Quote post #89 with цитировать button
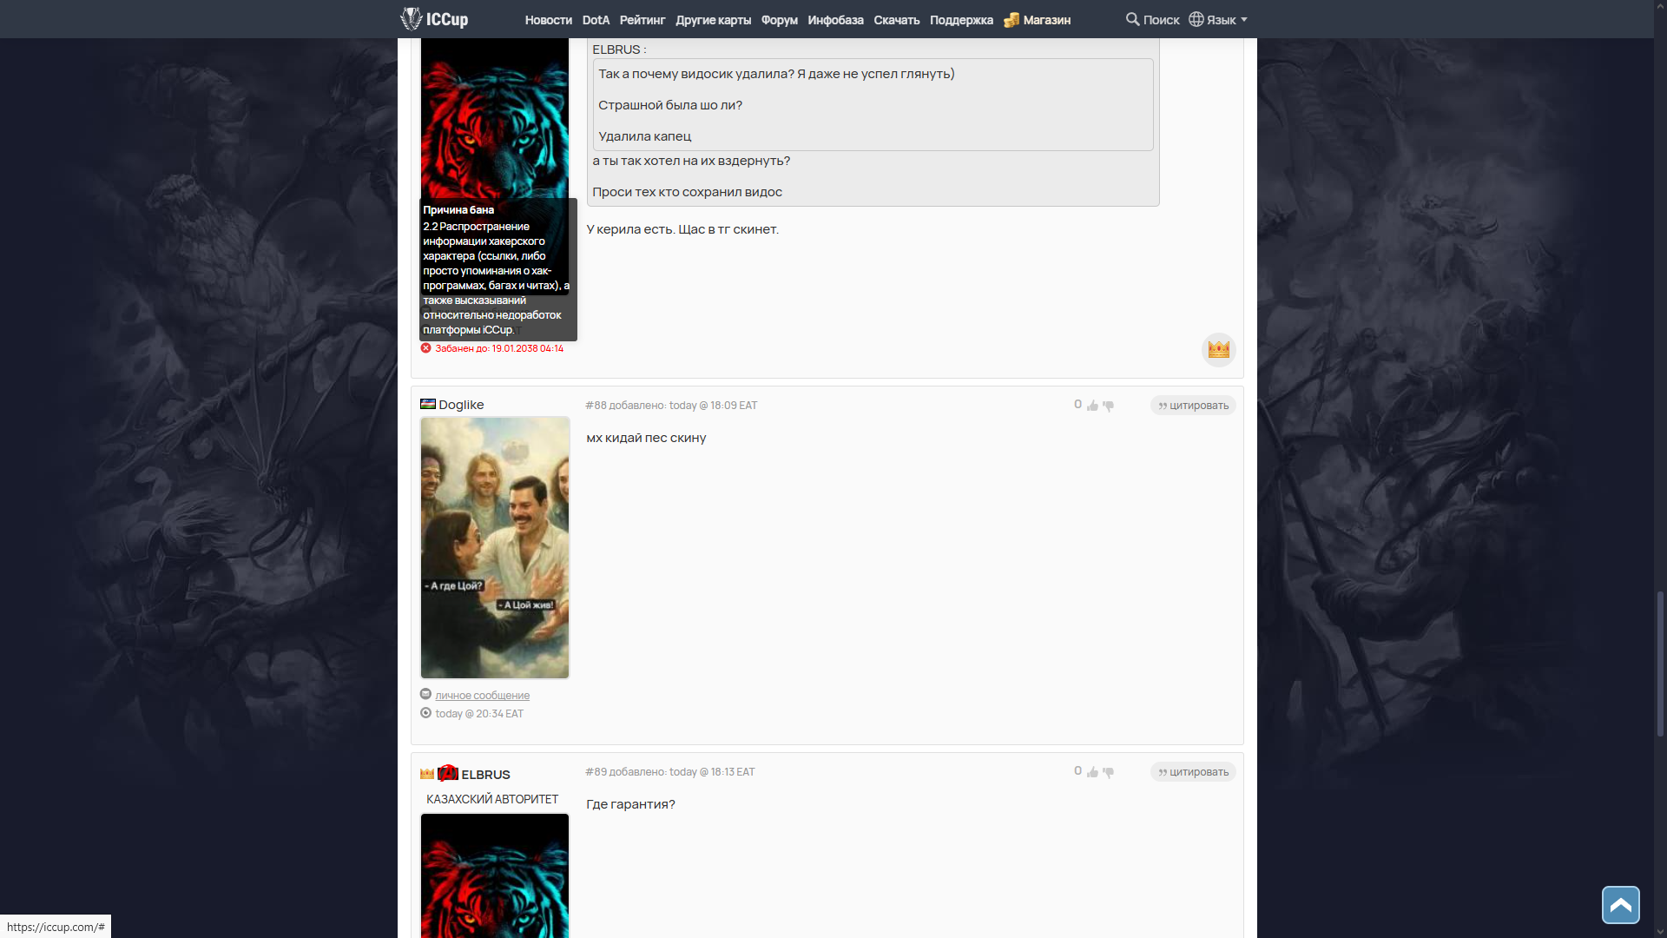The width and height of the screenshot is (1667, 938). tap(1193, 772)
